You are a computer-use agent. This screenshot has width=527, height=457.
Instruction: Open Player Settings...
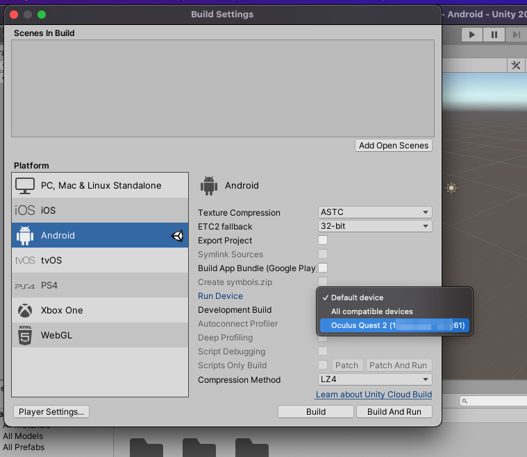(51, 412)
